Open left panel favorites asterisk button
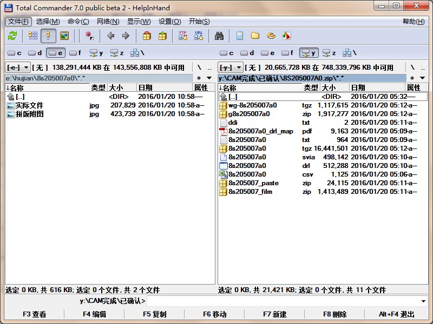 [199, 78]
